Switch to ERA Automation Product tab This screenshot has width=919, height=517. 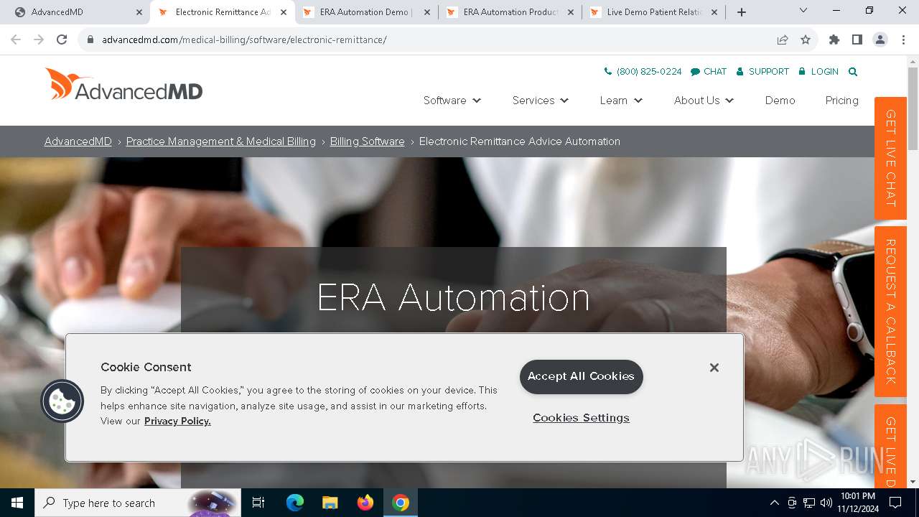[x=510, y=12]
